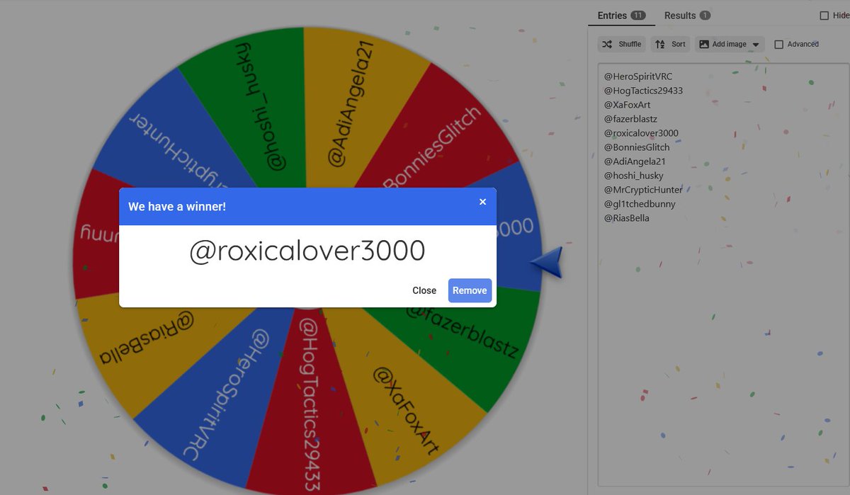Click the Close button in winner dialog
This screenshot has width=850, height=495.
[x=424, y=290]
